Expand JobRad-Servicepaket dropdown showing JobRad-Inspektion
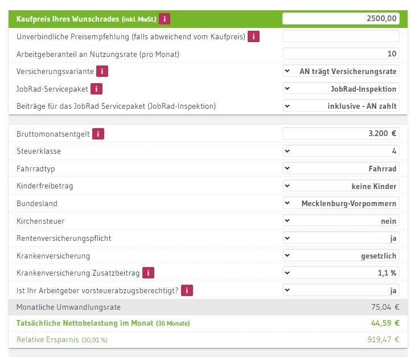 click(340, 88)
